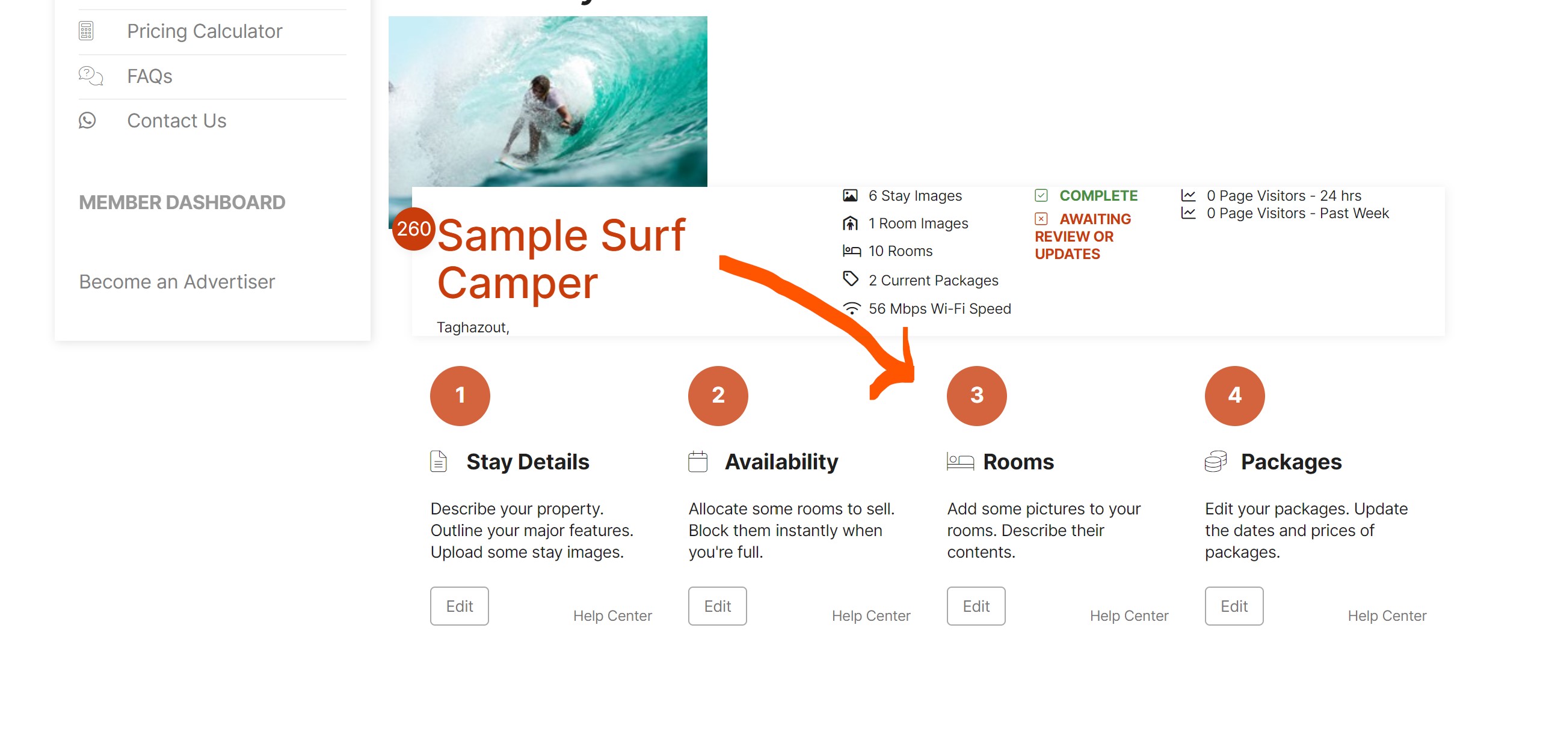Click the step 3 number circle

977,395
